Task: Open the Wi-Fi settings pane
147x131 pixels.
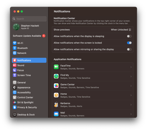Action: [x=29, y=43]
